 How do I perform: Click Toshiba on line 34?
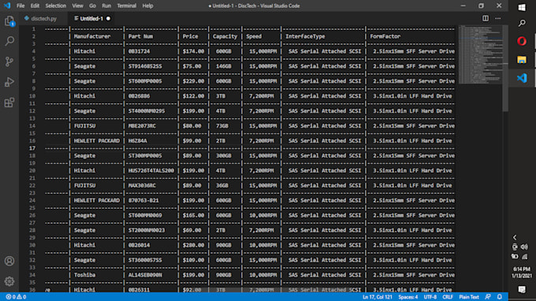(85, 275)
